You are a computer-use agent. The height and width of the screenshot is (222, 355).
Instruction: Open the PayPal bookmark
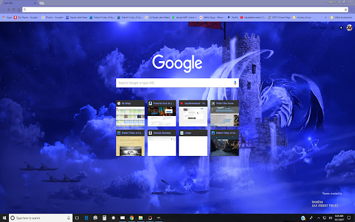233,17
